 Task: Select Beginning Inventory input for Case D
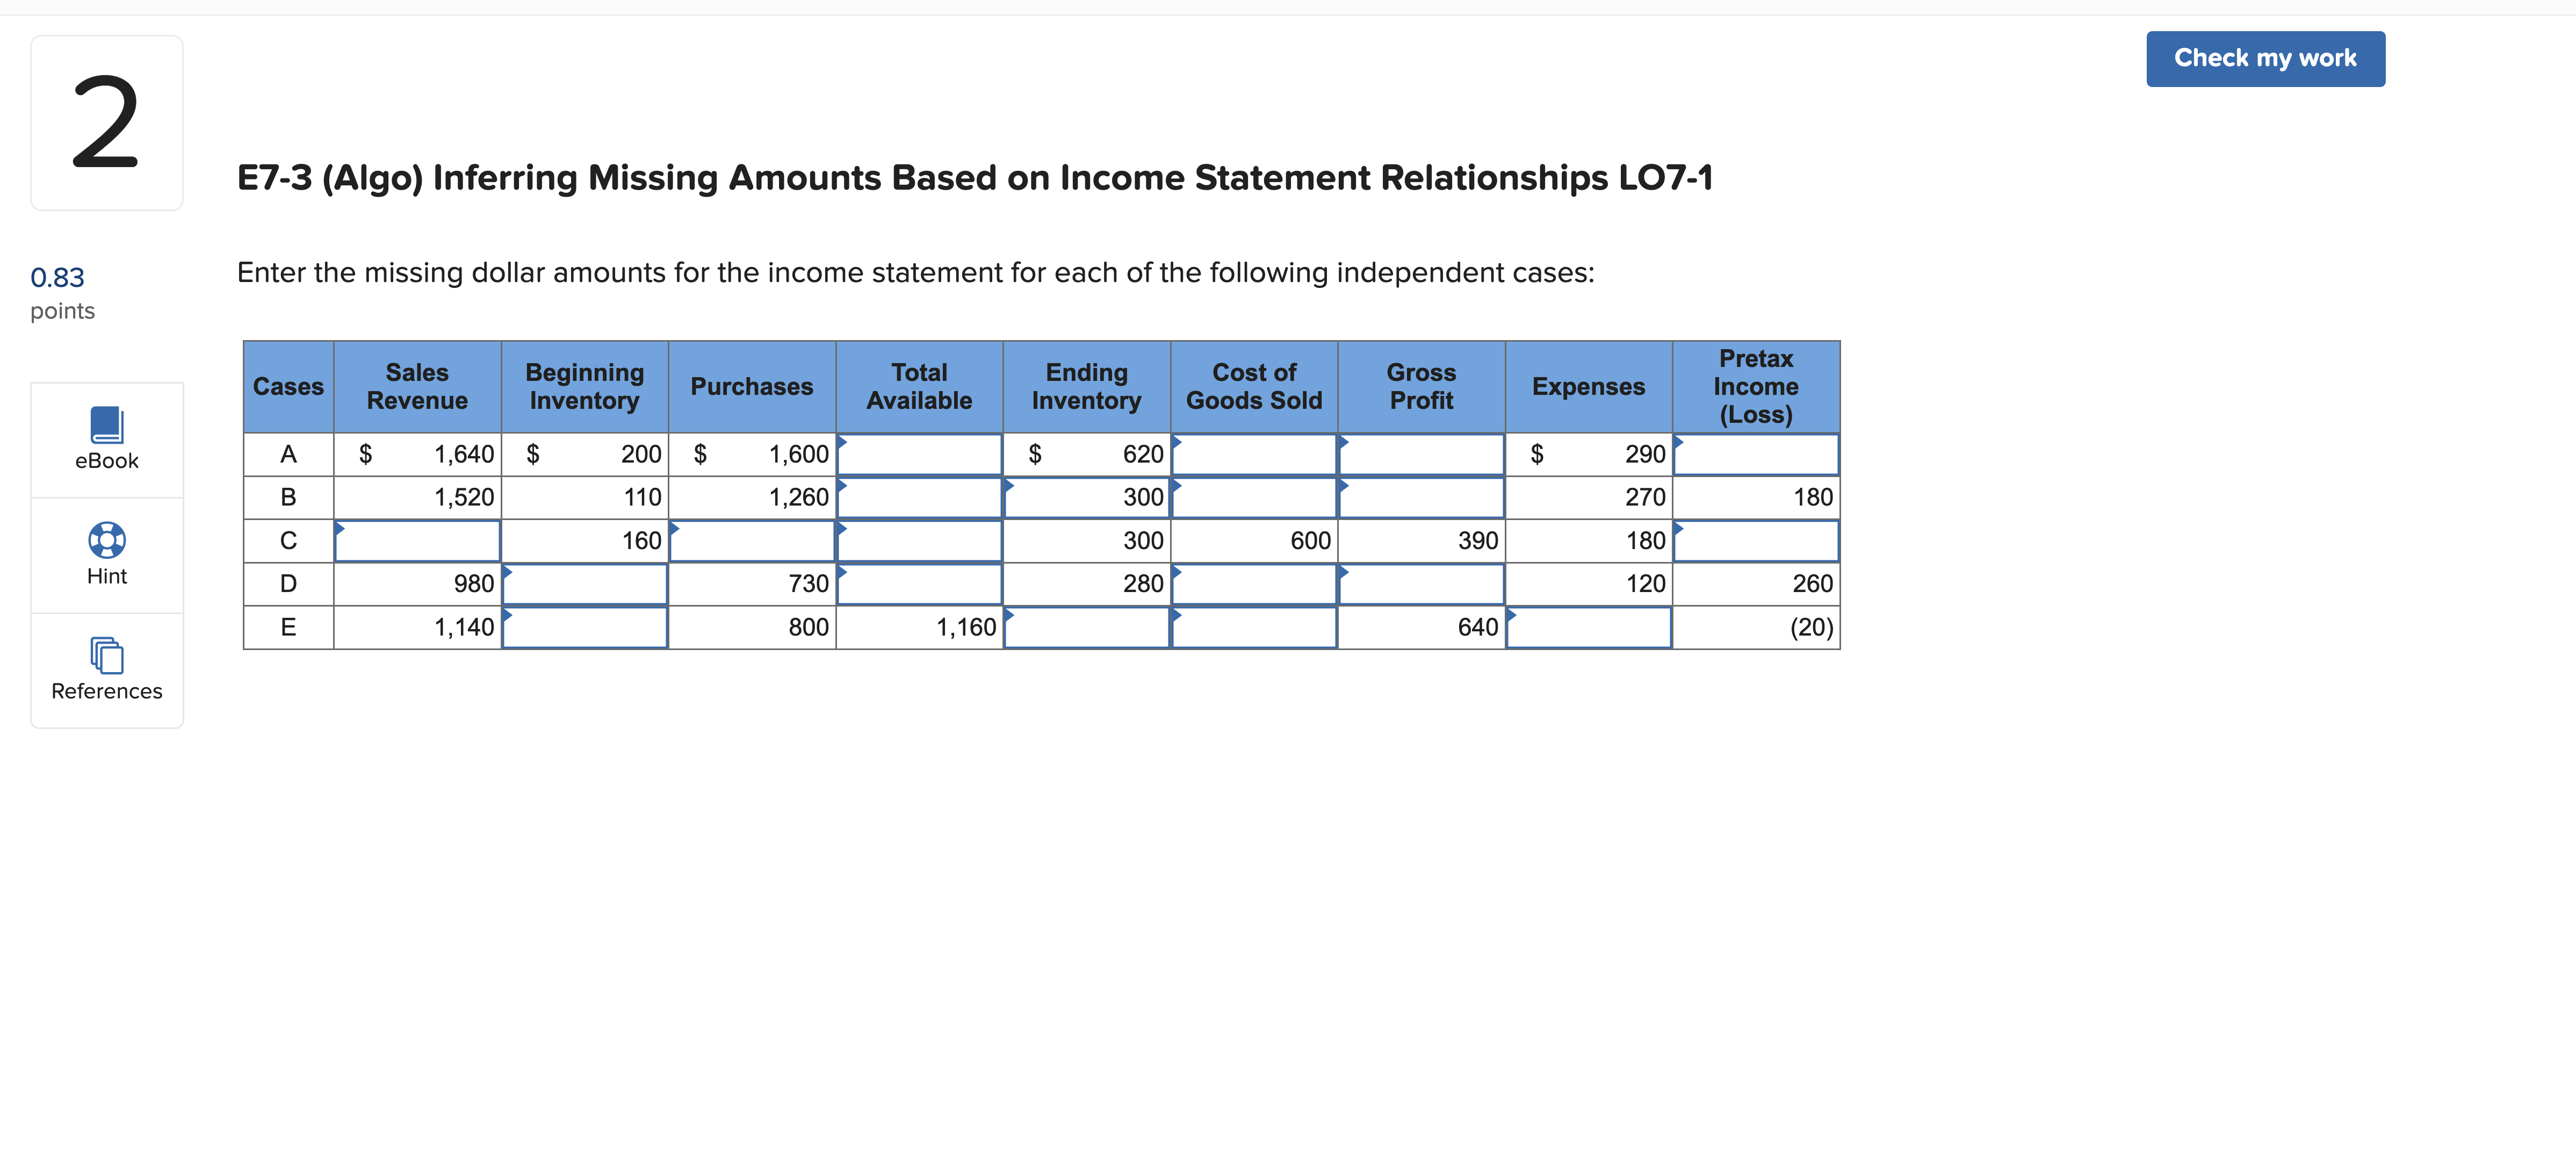584,583
